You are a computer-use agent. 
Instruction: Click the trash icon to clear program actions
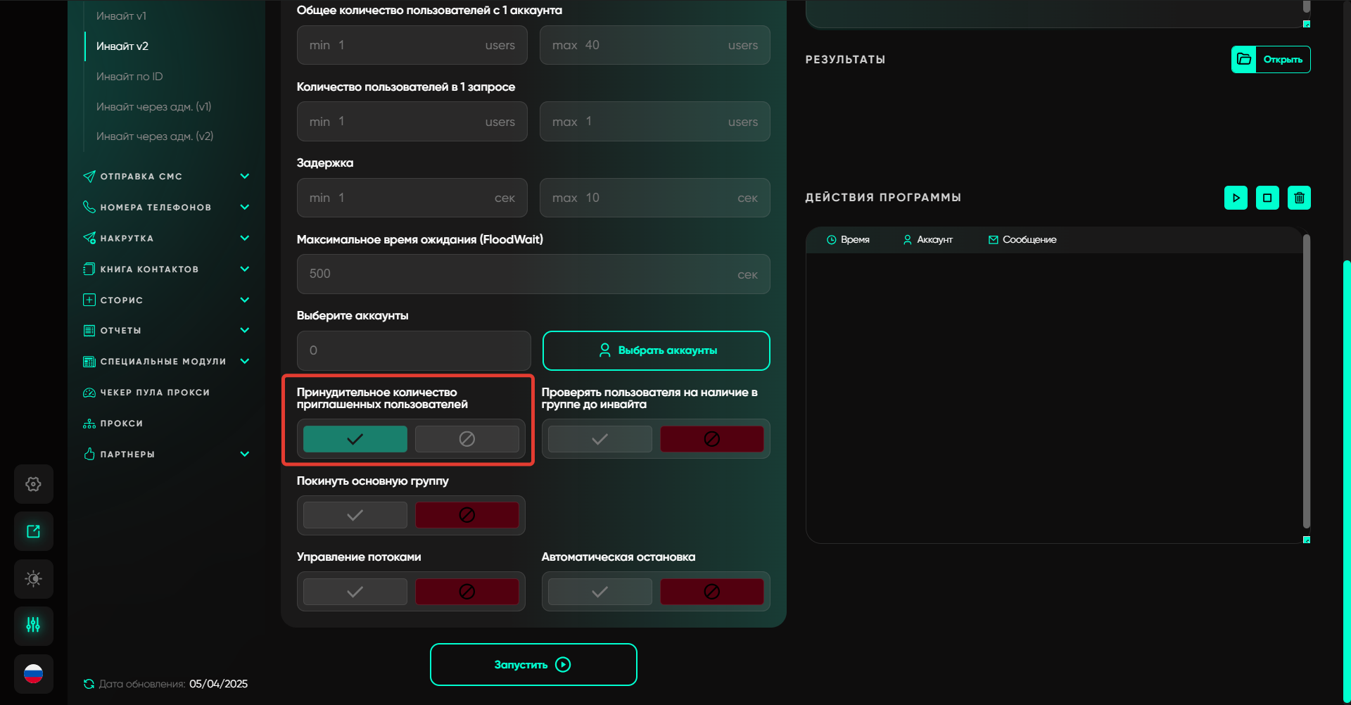(1299, 198)
